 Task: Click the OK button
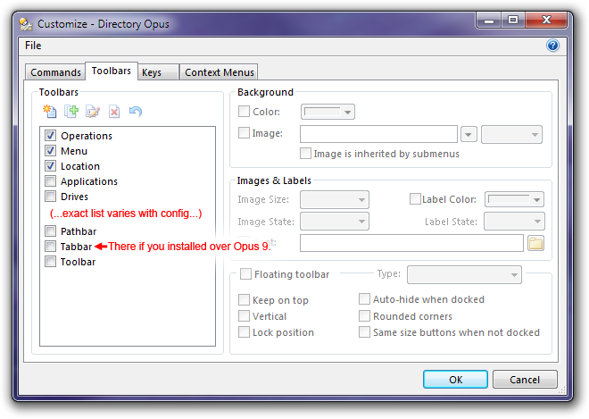coord(455,379)
